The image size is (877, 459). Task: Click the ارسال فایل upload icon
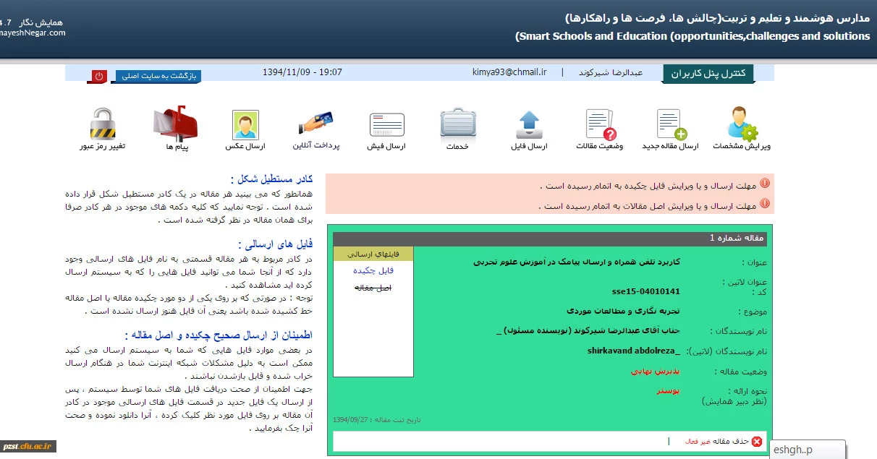tap(529, 124)
